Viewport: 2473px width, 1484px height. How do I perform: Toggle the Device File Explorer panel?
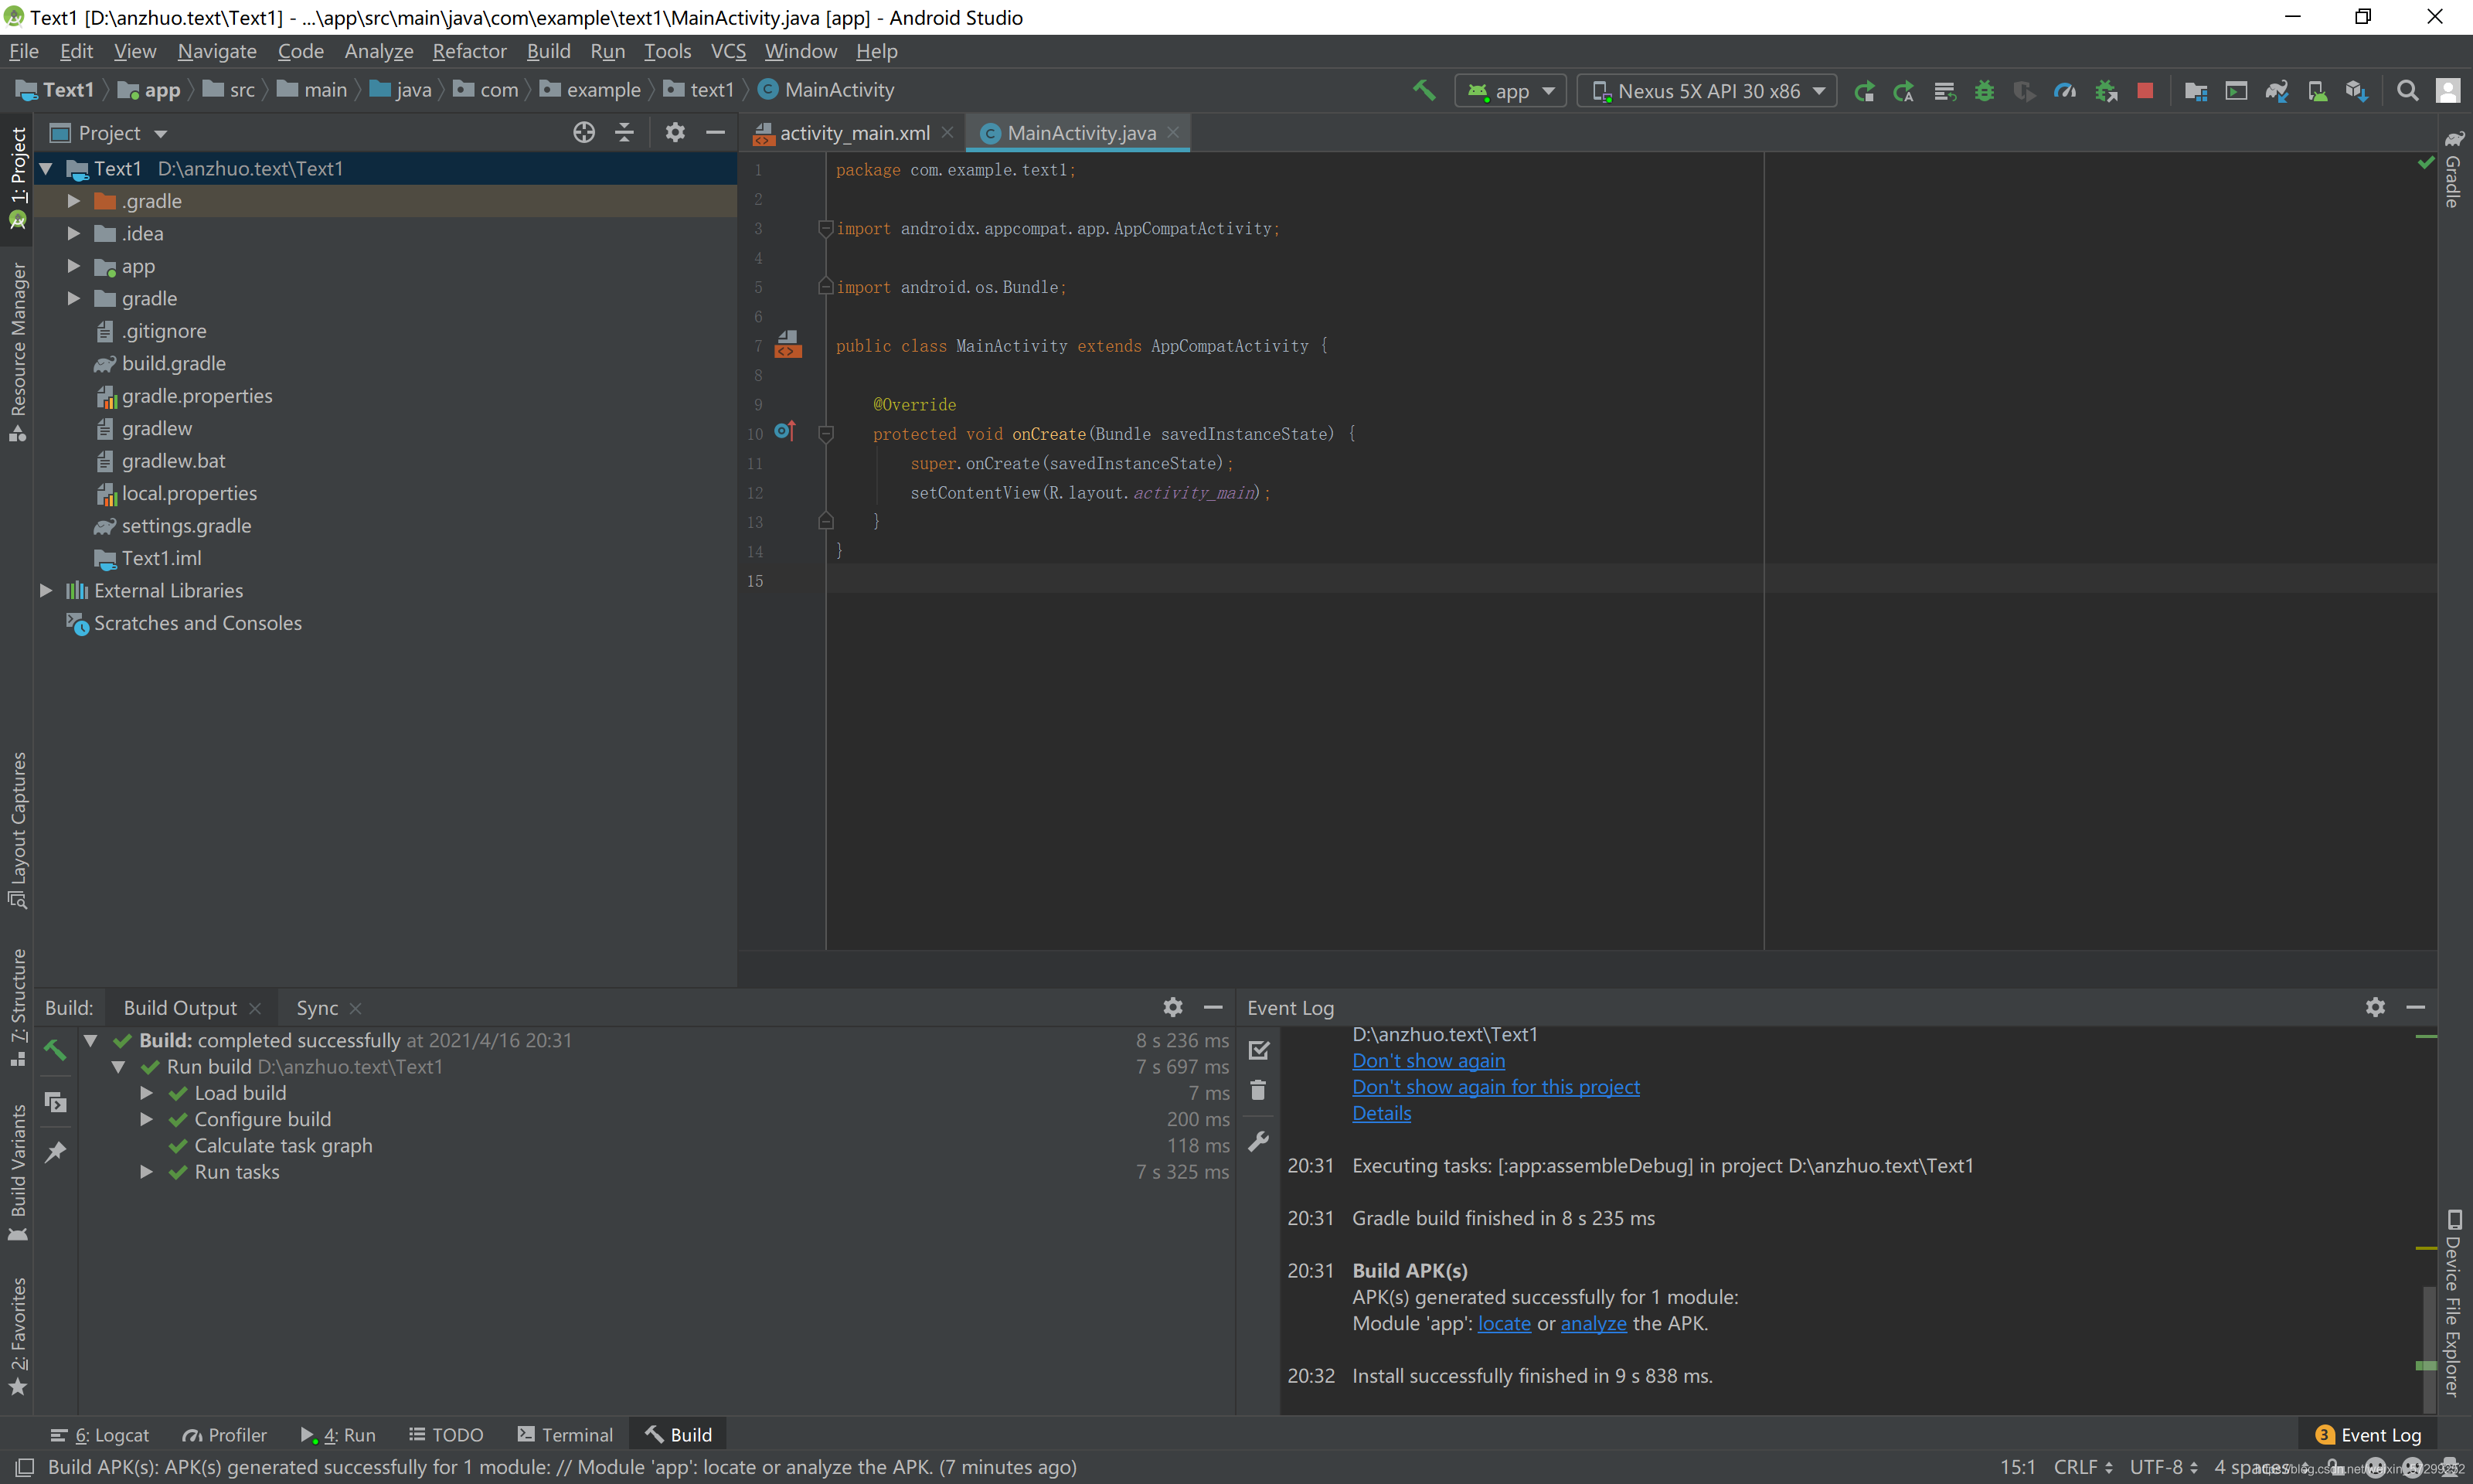click(2453, 1302)
